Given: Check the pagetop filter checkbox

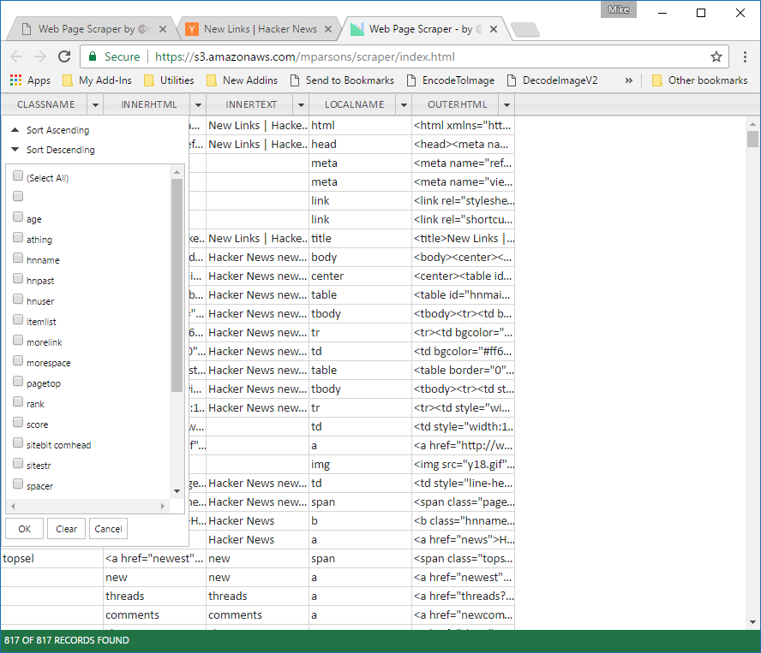Looking at the screenshot, I should (x=18, y=381).
